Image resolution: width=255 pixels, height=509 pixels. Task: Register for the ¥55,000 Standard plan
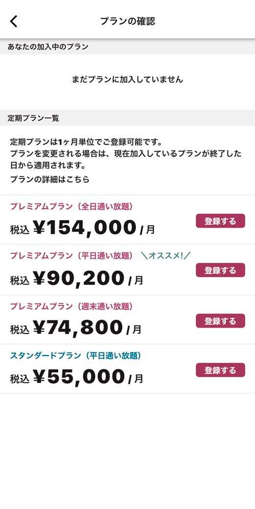click(x=220, y=370)
